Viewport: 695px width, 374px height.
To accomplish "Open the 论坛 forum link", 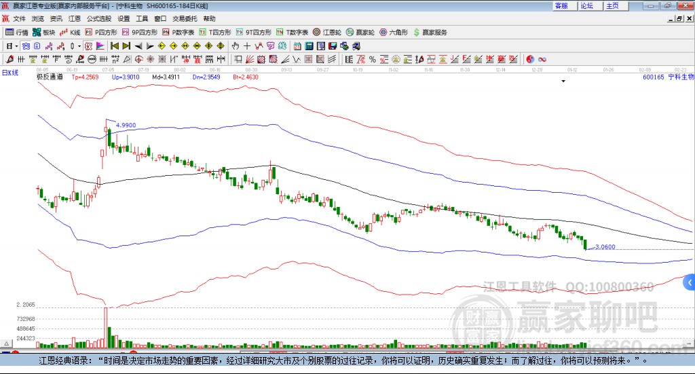I will click(x=587, y=5).
